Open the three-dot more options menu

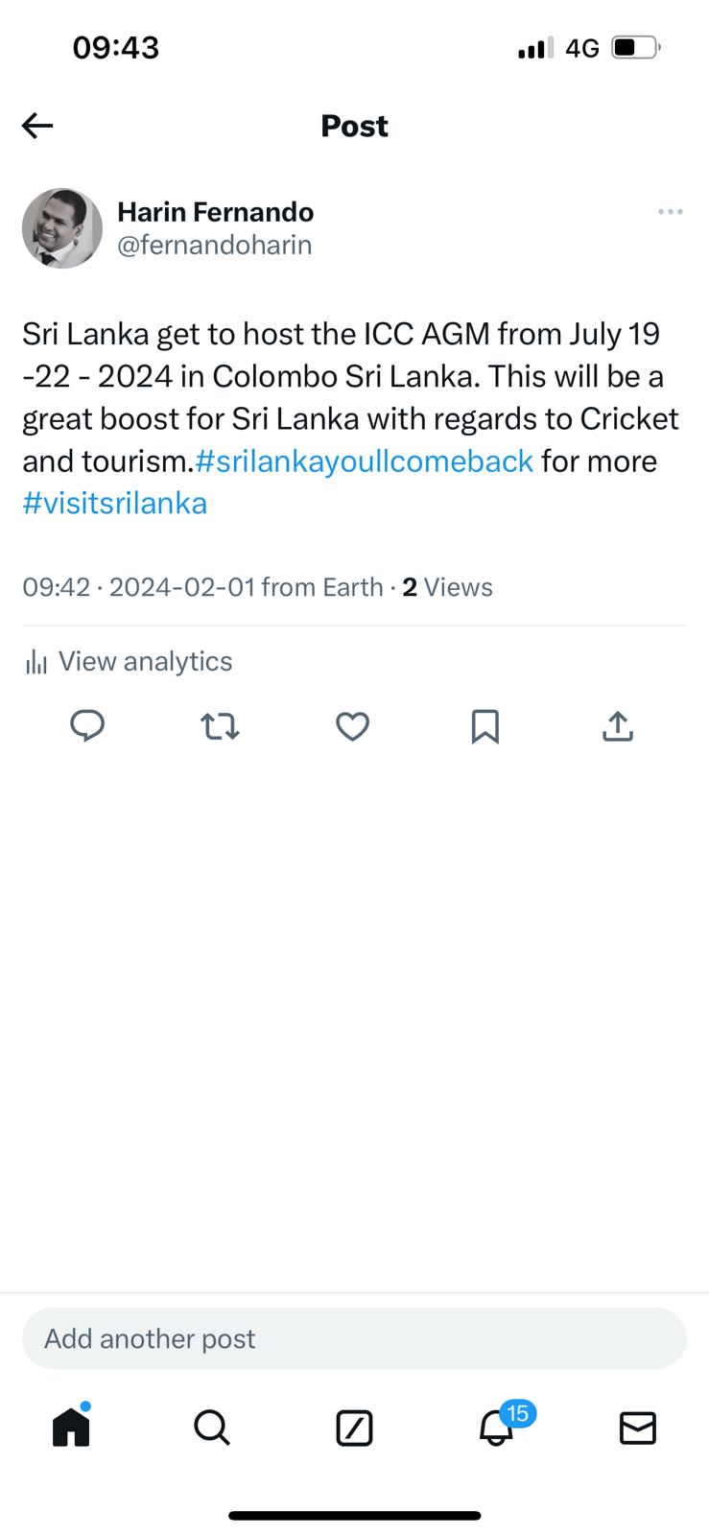tap(671, 211)
